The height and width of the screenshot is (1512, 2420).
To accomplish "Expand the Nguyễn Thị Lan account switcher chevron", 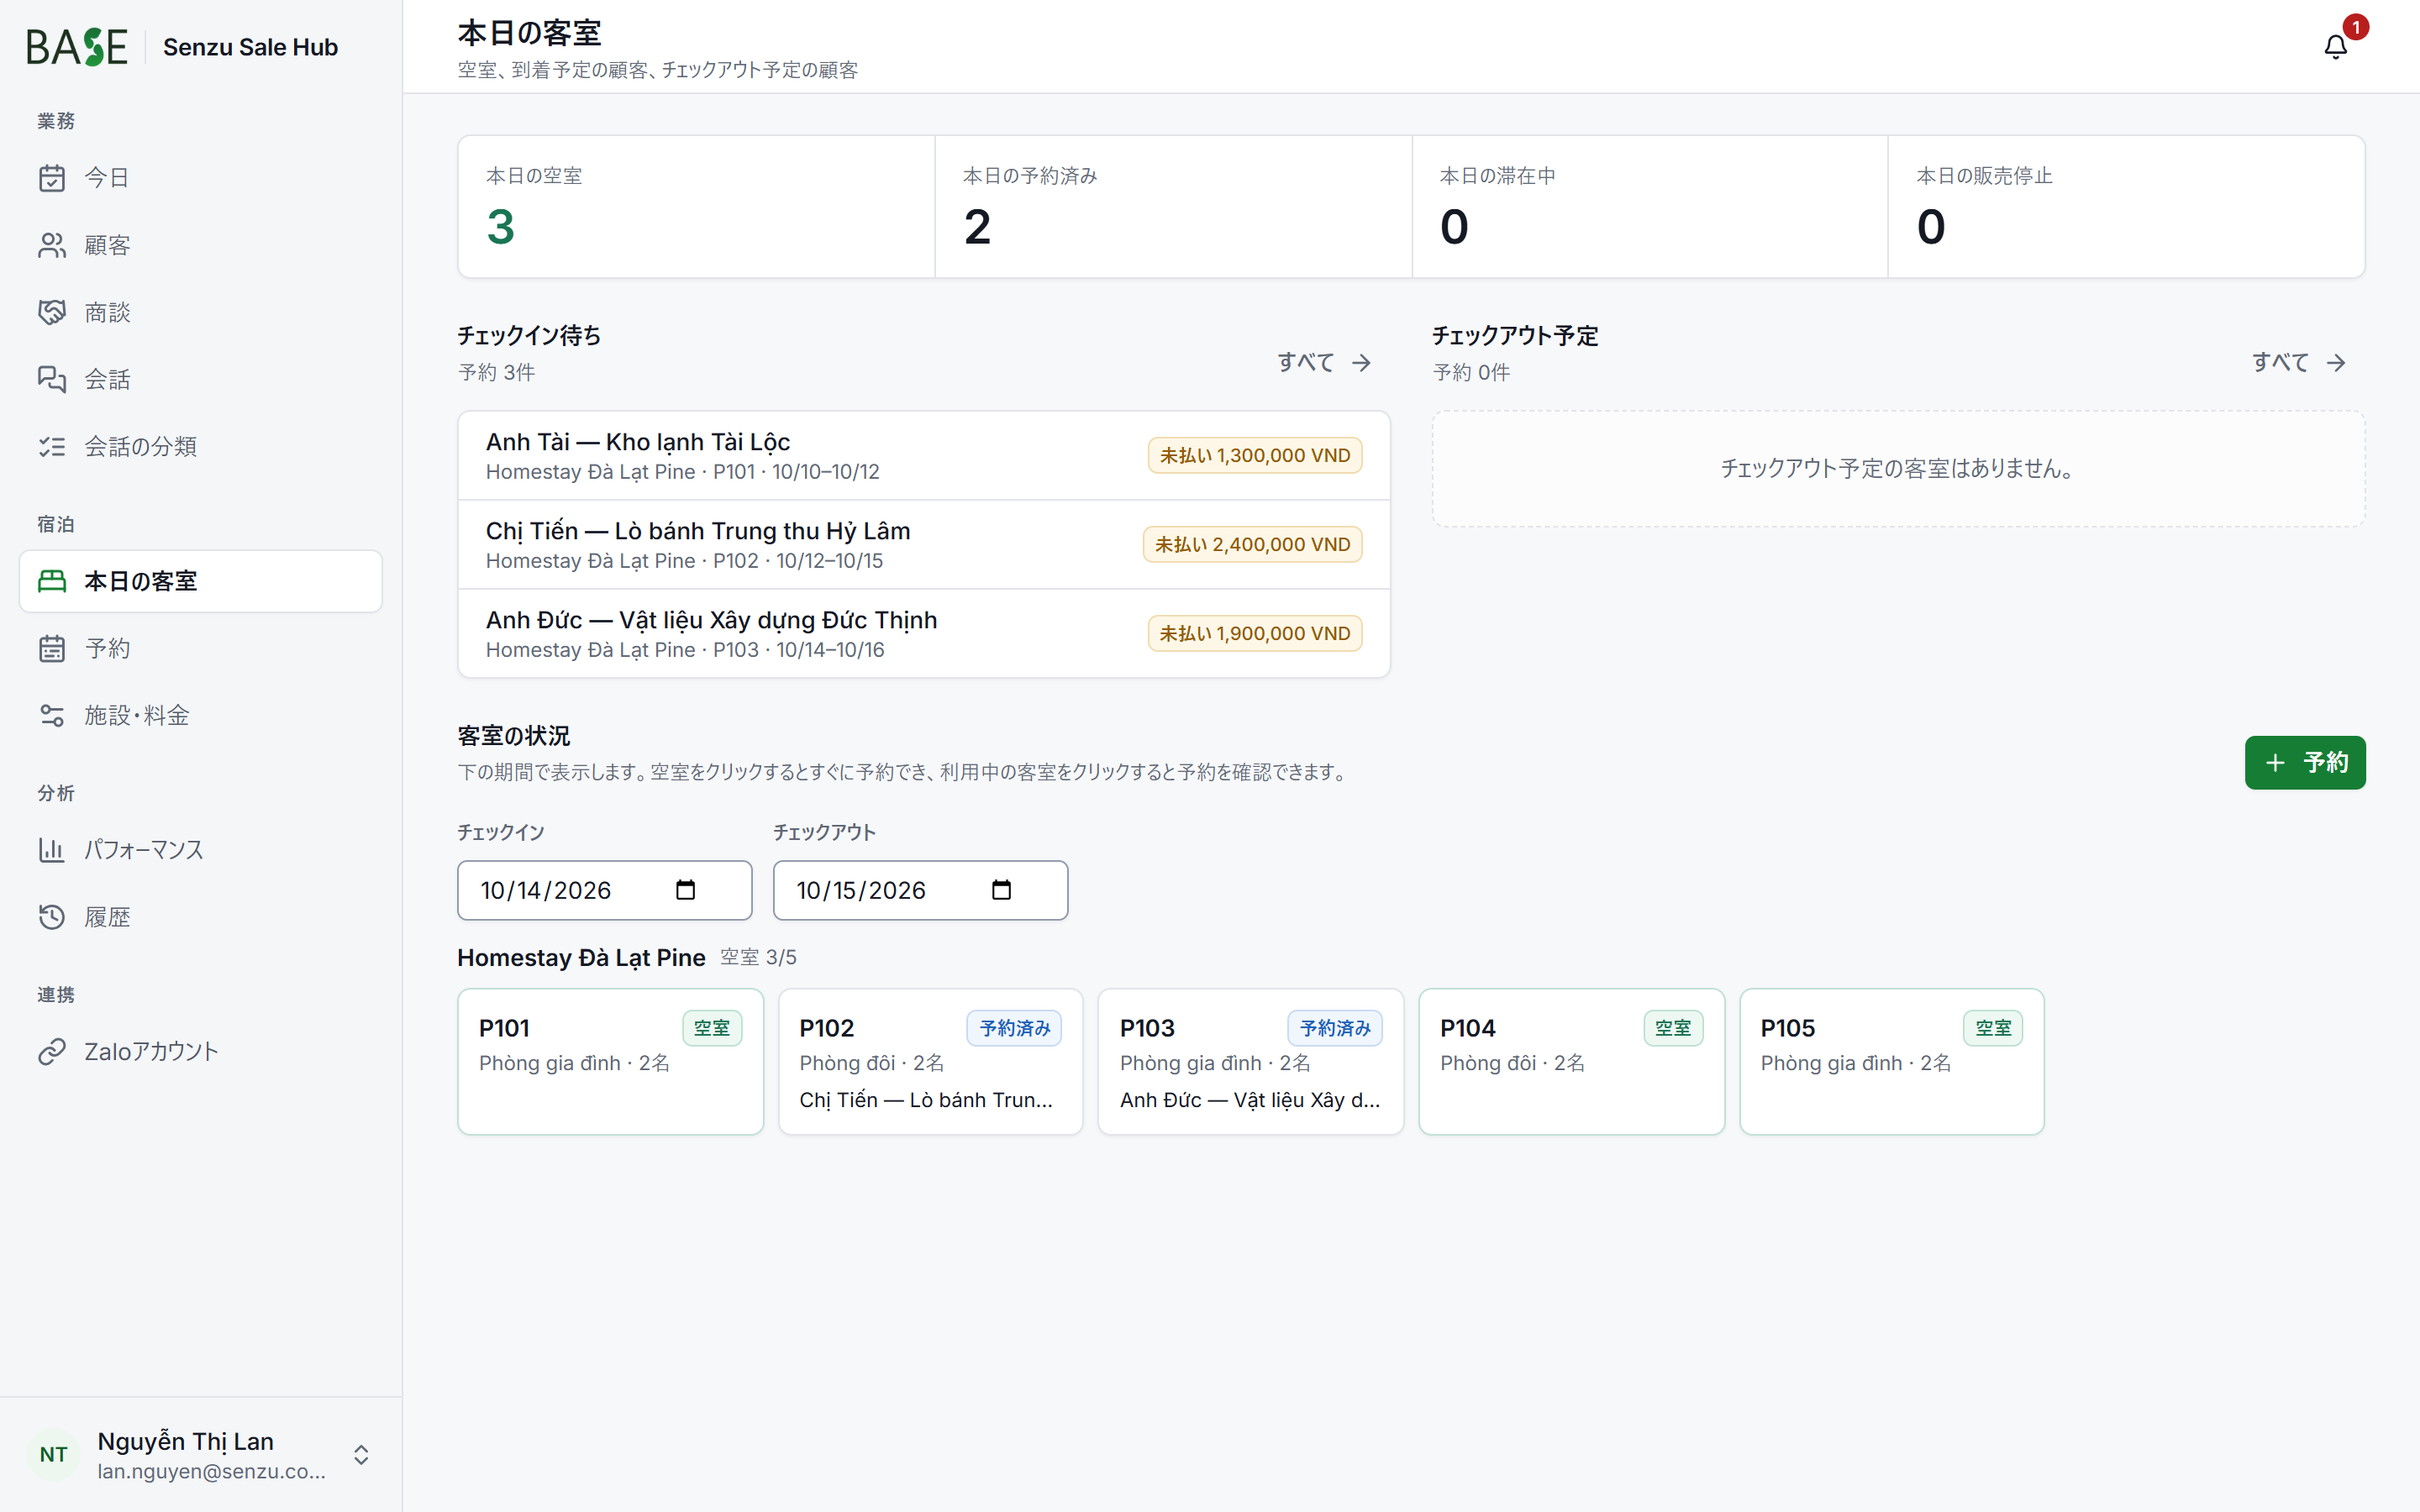I will [361, 1454].
